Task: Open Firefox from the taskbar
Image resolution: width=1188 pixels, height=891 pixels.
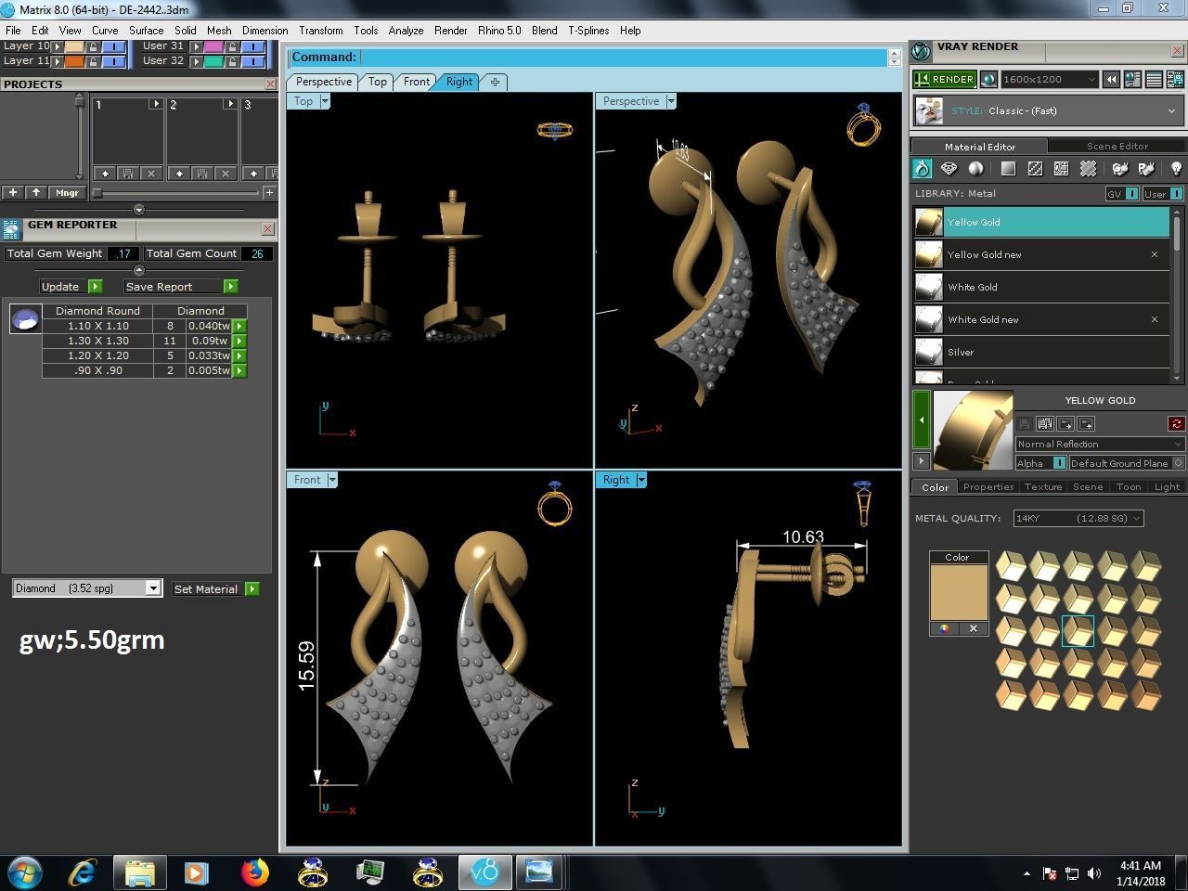Action: (x=254, y=872)
